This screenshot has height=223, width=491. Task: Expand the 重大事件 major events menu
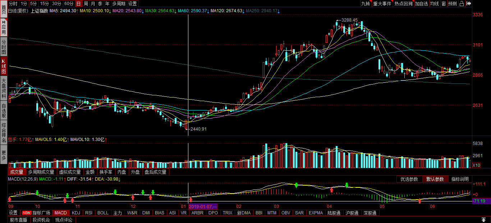(382, 4)
